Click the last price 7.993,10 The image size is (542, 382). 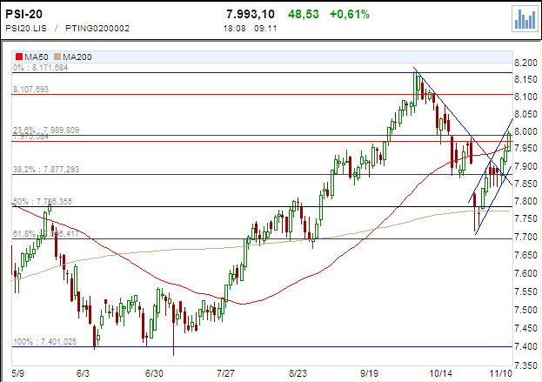251,14
